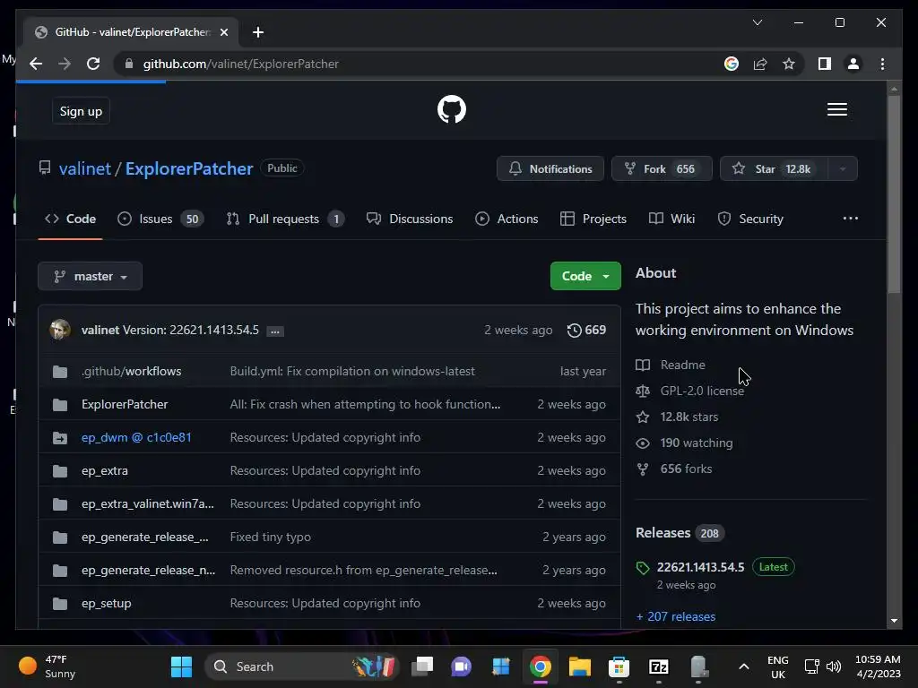Screen dimensions: 918x688
Task: Share this page icon
Action: [760, 64]
